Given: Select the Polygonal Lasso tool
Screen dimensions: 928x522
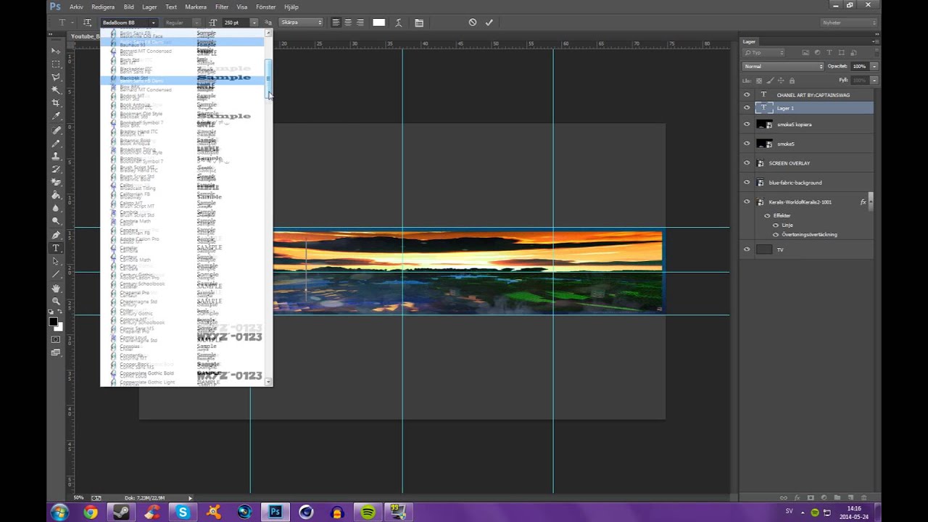Looking at the screenshot, I should tap(56, 78).
